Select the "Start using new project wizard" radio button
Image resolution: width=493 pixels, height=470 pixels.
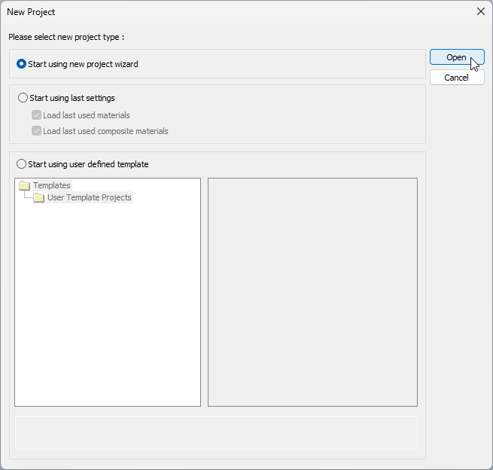22,64
